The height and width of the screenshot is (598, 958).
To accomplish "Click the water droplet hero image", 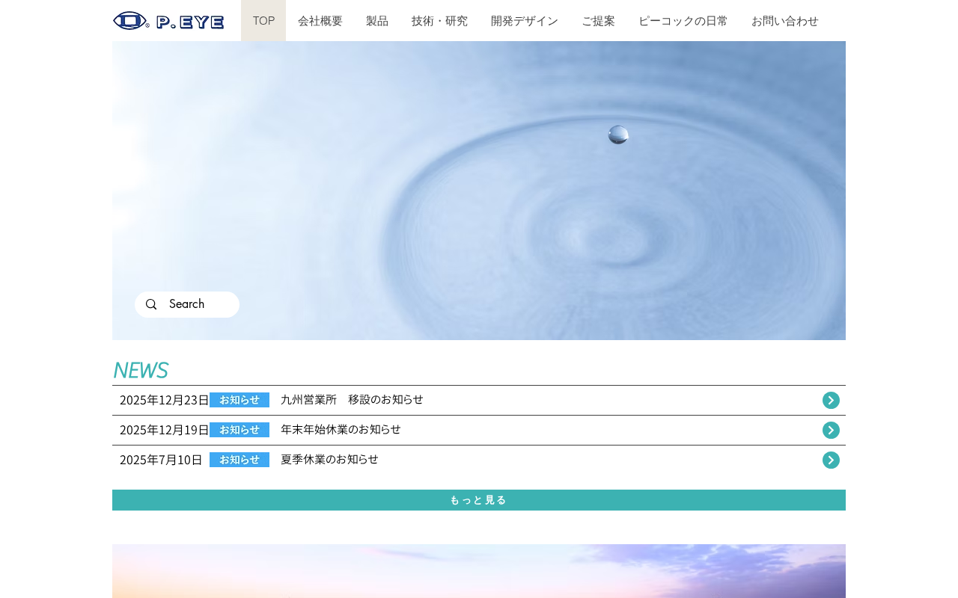I will coord(479,191).
